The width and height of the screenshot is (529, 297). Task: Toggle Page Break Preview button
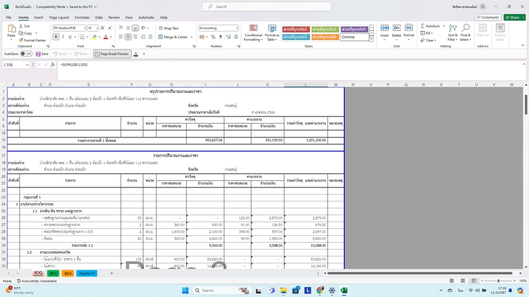coord(112,54)
